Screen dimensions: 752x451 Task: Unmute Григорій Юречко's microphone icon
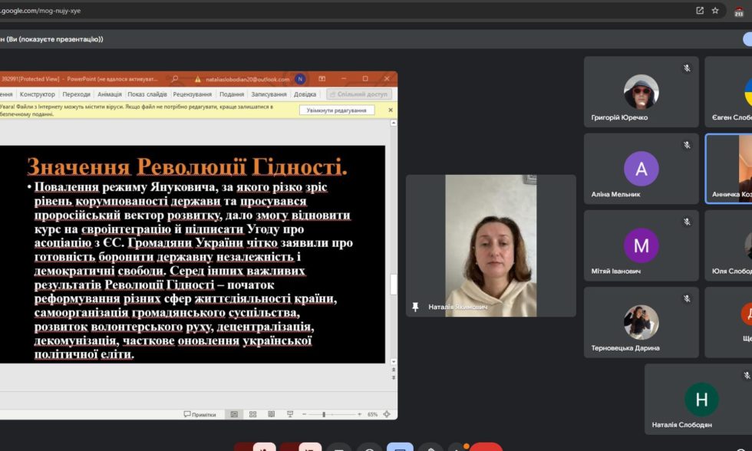685,67
